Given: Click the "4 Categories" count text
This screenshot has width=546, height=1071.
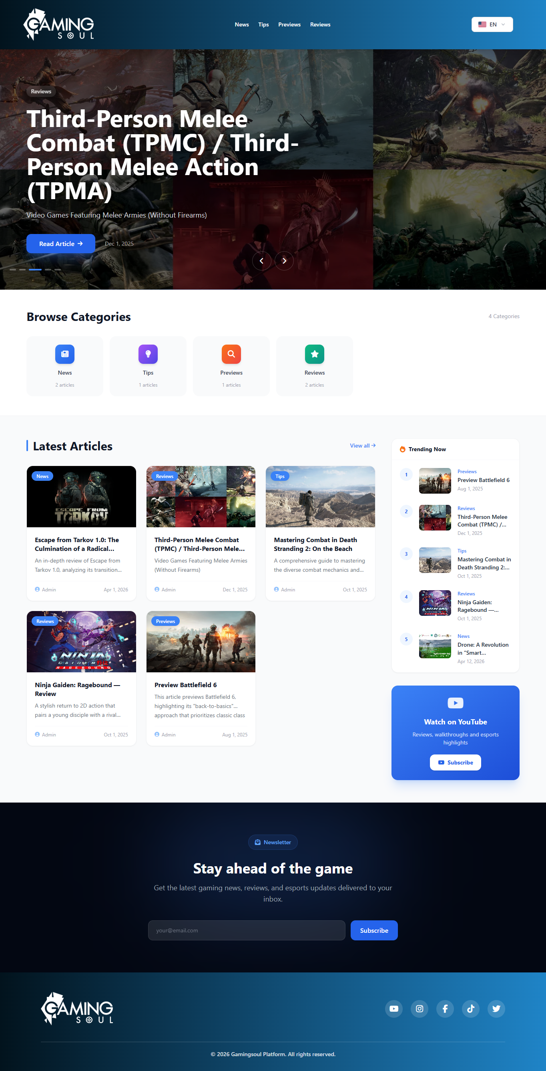Looking at the screenshot, I should point(504,316).
